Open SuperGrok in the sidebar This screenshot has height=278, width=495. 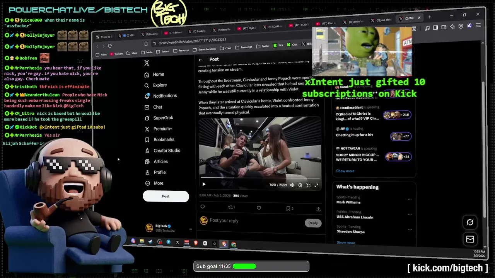(159, 118)
